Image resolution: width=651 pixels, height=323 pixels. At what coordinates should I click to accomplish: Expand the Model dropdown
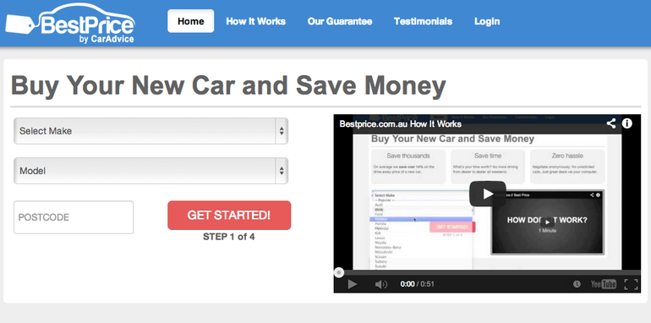click(150, 171)
